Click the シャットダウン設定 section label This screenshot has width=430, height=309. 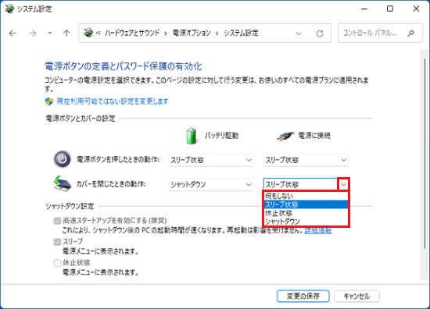point(70,206)
